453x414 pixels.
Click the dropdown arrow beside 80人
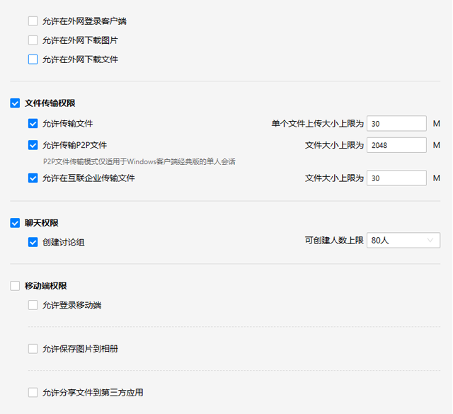point(430,241)
